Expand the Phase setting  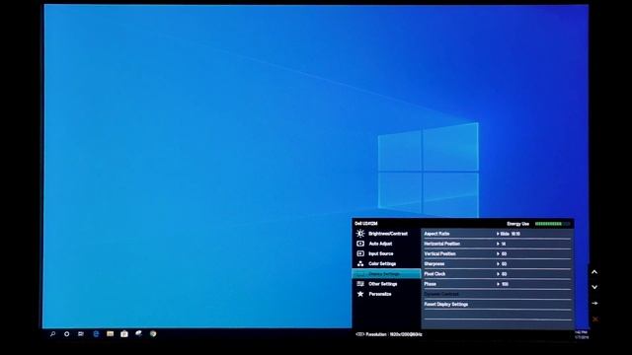pyautogui.click(x=497, y=284)
